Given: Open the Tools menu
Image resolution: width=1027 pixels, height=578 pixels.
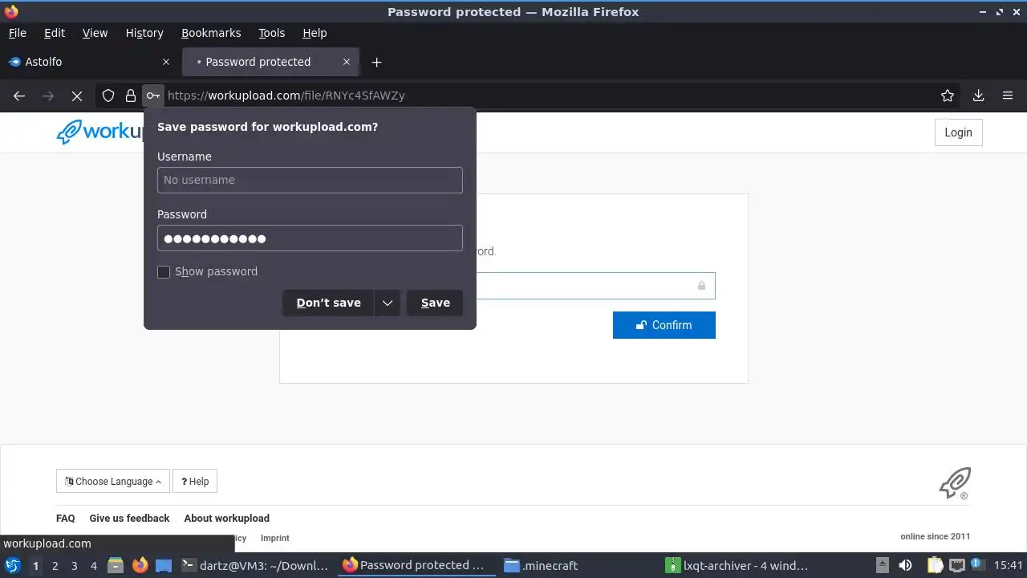Looking at the screenshot, I should pyautogui.click(x=272, y=33).
